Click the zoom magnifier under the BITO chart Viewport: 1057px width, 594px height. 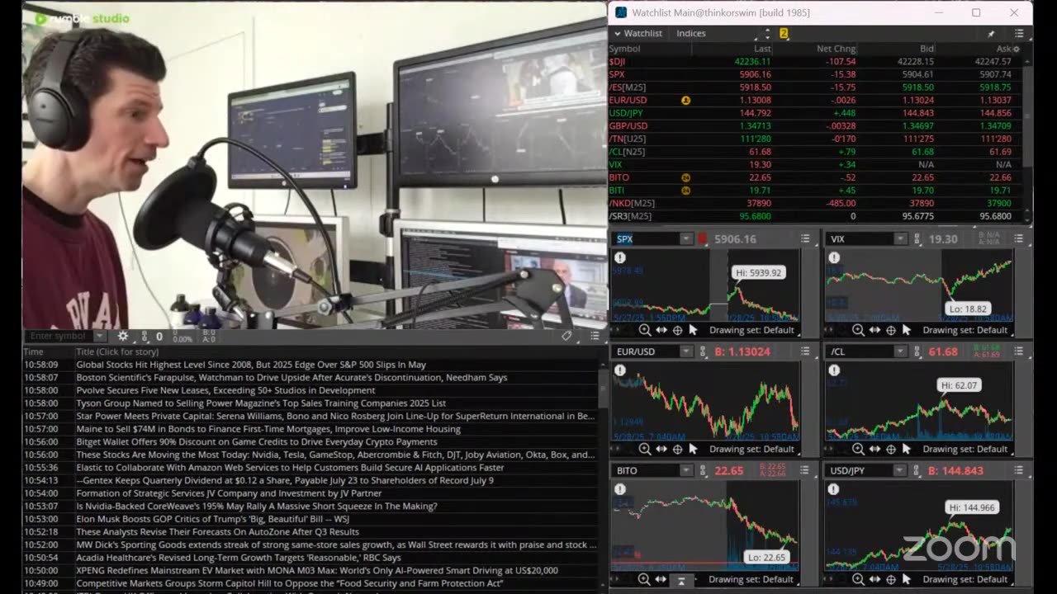coord(645,579)
